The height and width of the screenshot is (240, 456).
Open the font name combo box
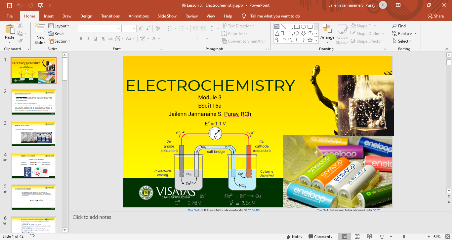coord(99,29)
